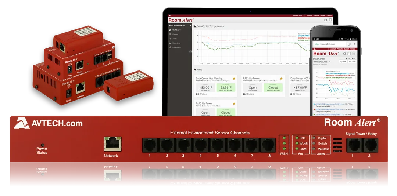The height and width of the screenshot is (196, 397).
Task: Open Devices via its sidebar icon on laptop
Action: [170, 35]
